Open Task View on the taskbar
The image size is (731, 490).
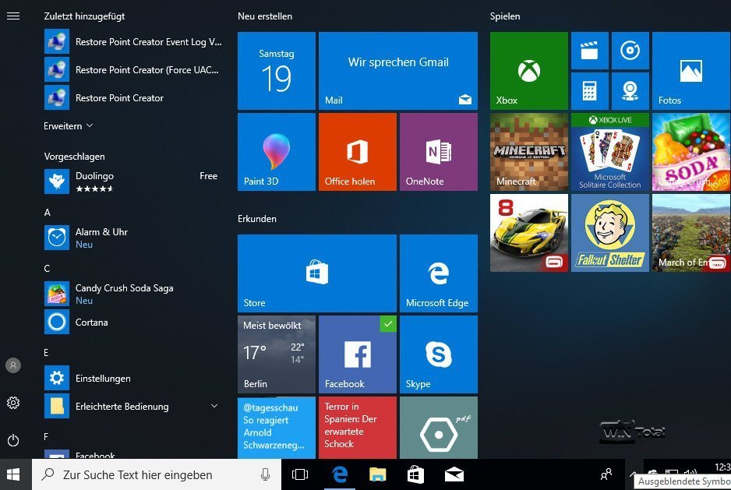tap(300, 474)
